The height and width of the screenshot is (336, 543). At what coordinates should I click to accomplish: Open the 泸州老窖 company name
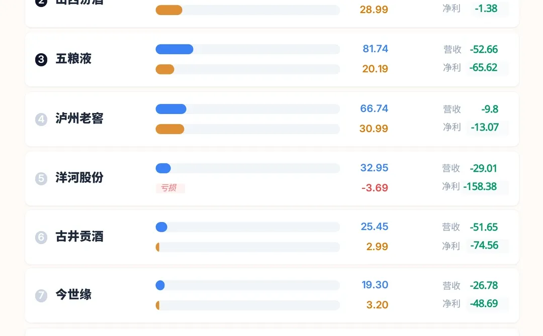79,119
